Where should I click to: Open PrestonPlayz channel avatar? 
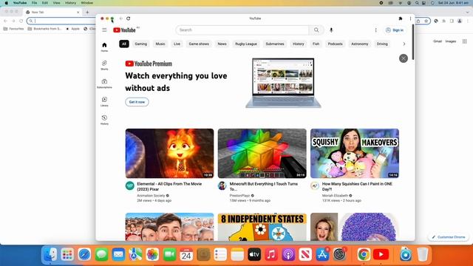point(222,185)
